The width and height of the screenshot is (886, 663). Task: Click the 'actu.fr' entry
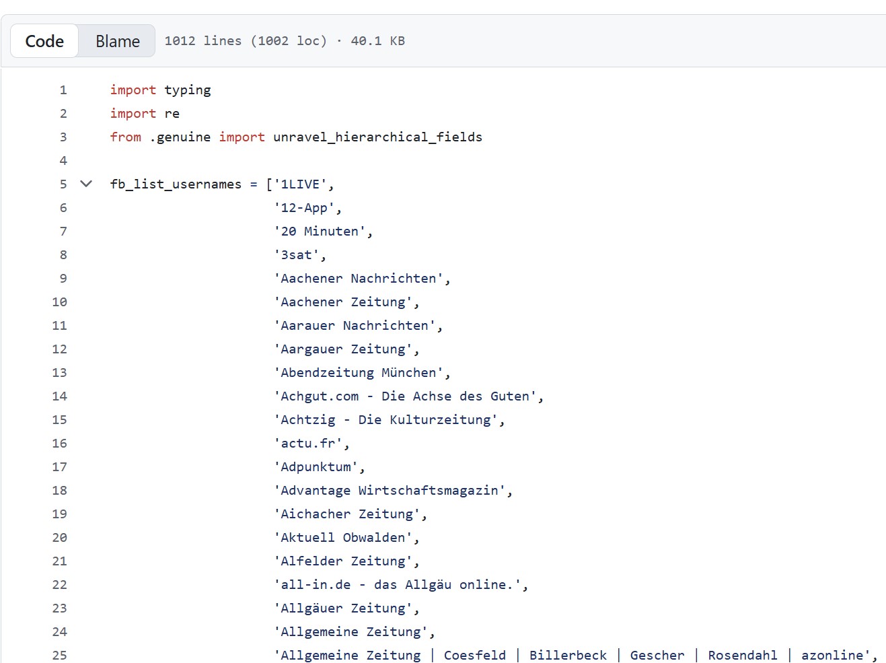click(308, 444)
